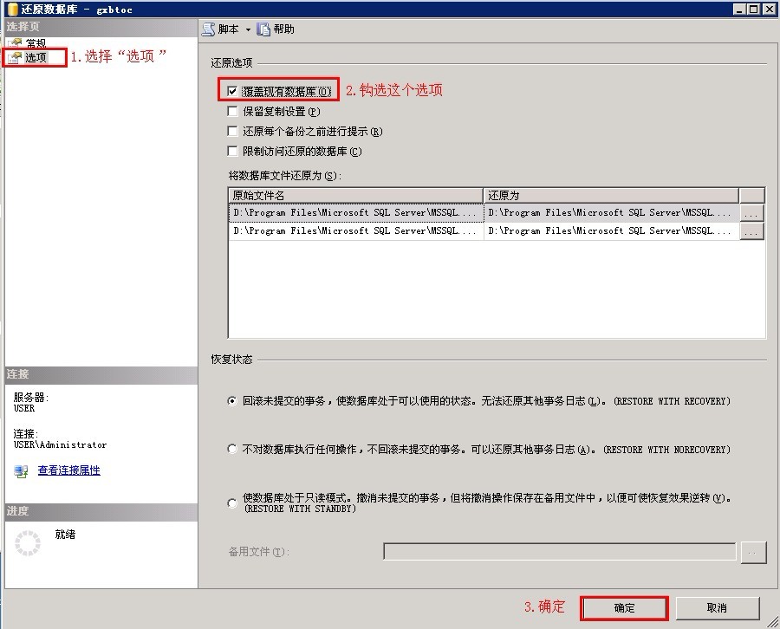Minimize the 还原数据库 window
The height and width of the screenshot is (629, 780).
pos(739,9)
